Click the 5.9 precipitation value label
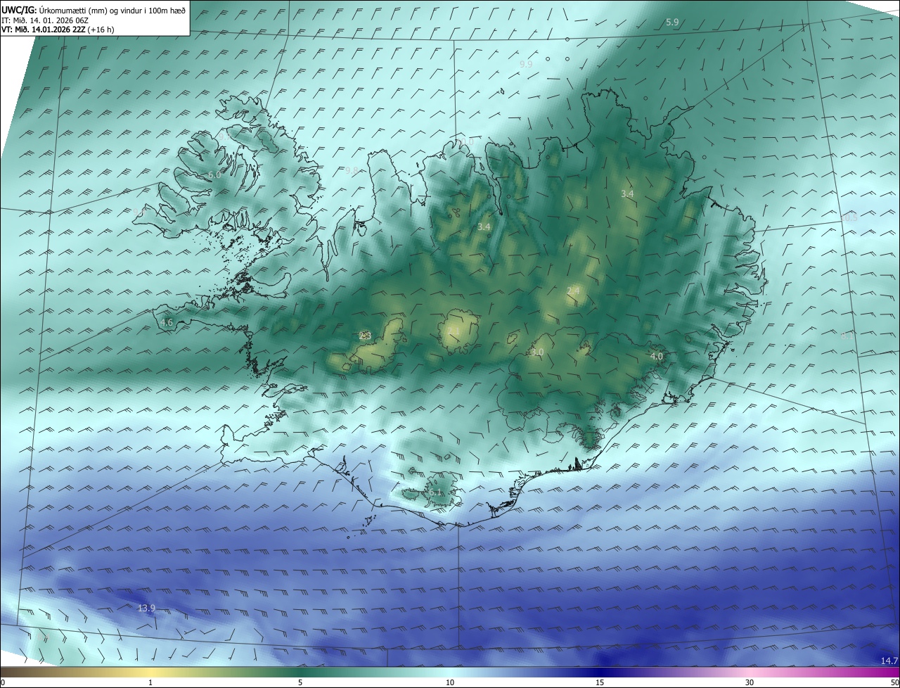Screen dimensions: 900x688 [672, 23]
